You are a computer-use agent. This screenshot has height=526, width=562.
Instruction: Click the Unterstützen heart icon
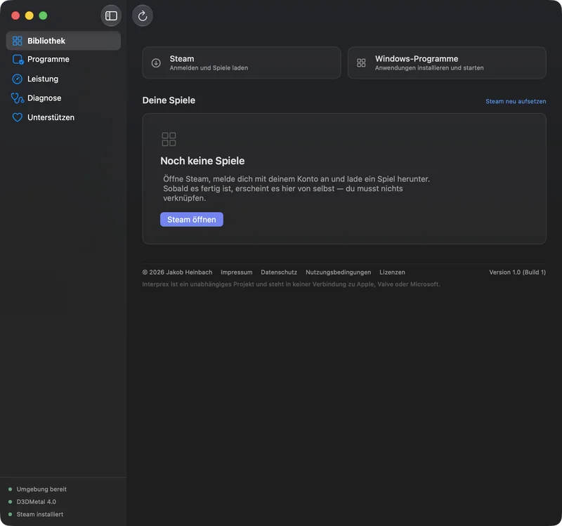tap(17, 117)
